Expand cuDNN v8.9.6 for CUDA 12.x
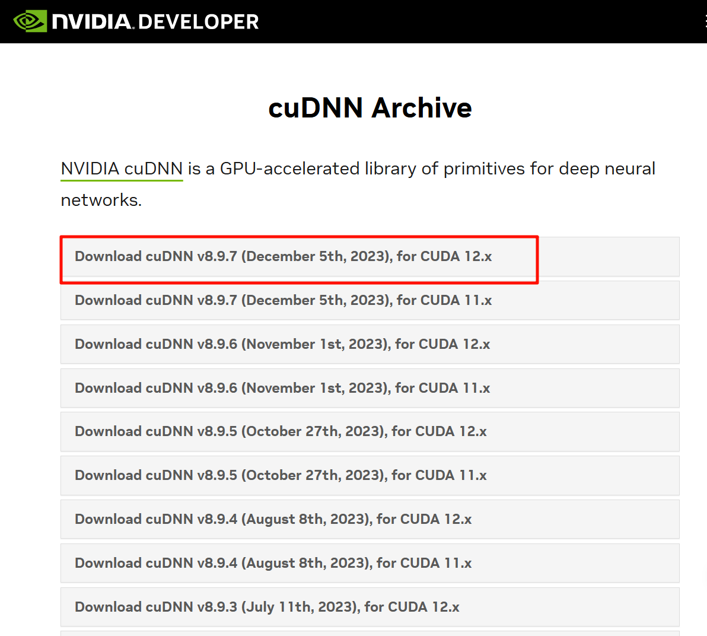Screen dimensions: 707x636 coord(282,344)
